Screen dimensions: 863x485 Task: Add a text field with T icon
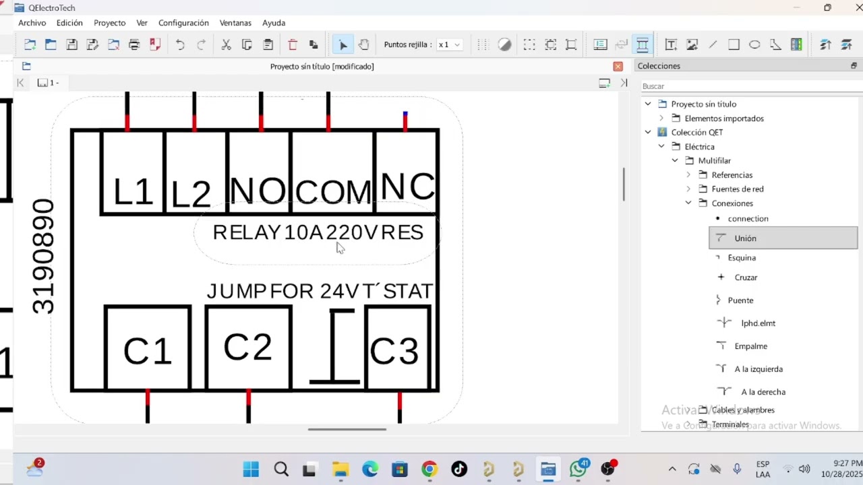(x=671, y=44)
